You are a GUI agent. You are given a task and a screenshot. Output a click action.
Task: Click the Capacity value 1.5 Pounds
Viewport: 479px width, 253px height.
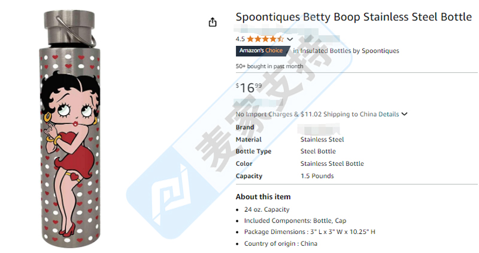(x=317, y=176)
